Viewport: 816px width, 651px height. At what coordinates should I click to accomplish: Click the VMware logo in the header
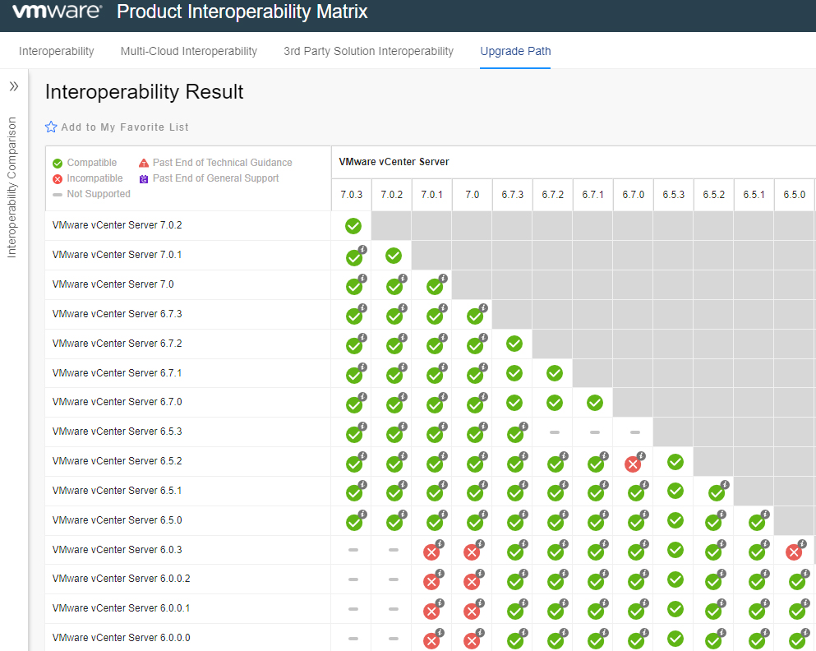click(58, 12)
